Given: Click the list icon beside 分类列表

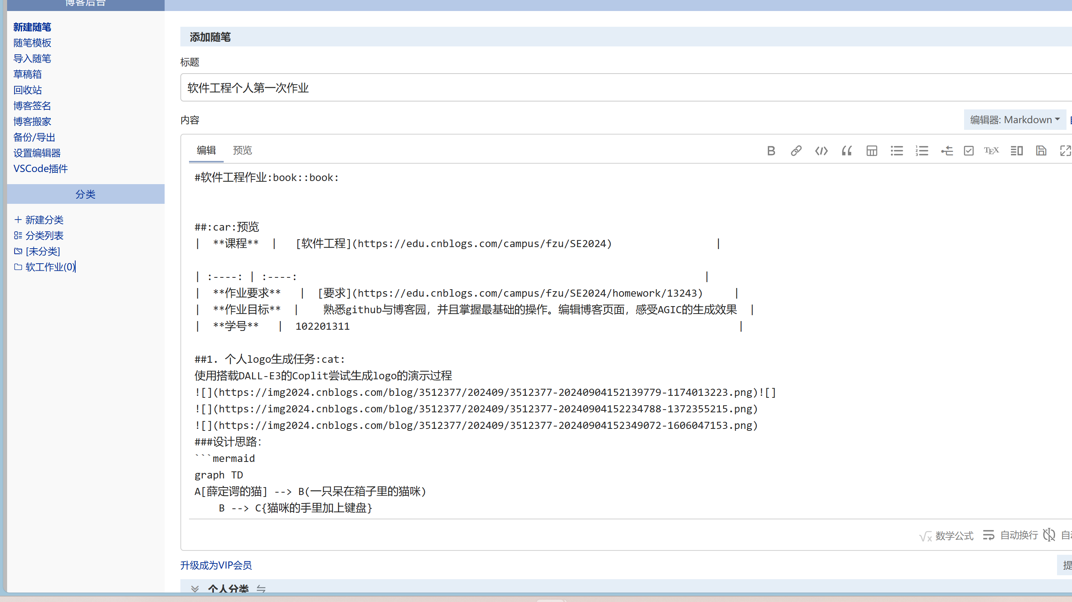Looking at the screenshot, I should (x=18, y=235).
